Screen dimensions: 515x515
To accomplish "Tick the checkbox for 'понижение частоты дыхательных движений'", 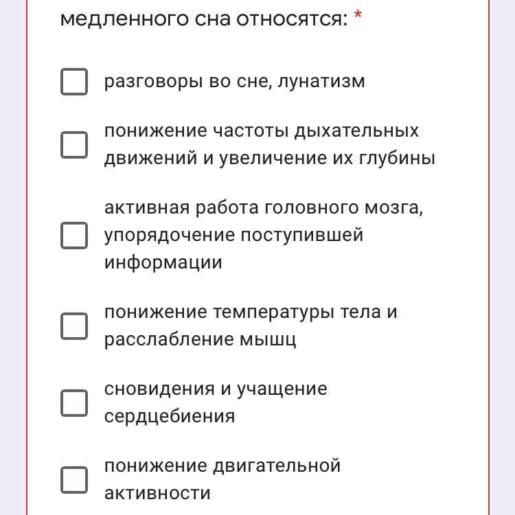I will [74, 145].
